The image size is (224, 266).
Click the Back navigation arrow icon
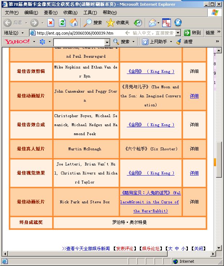(x=8, y=23)
